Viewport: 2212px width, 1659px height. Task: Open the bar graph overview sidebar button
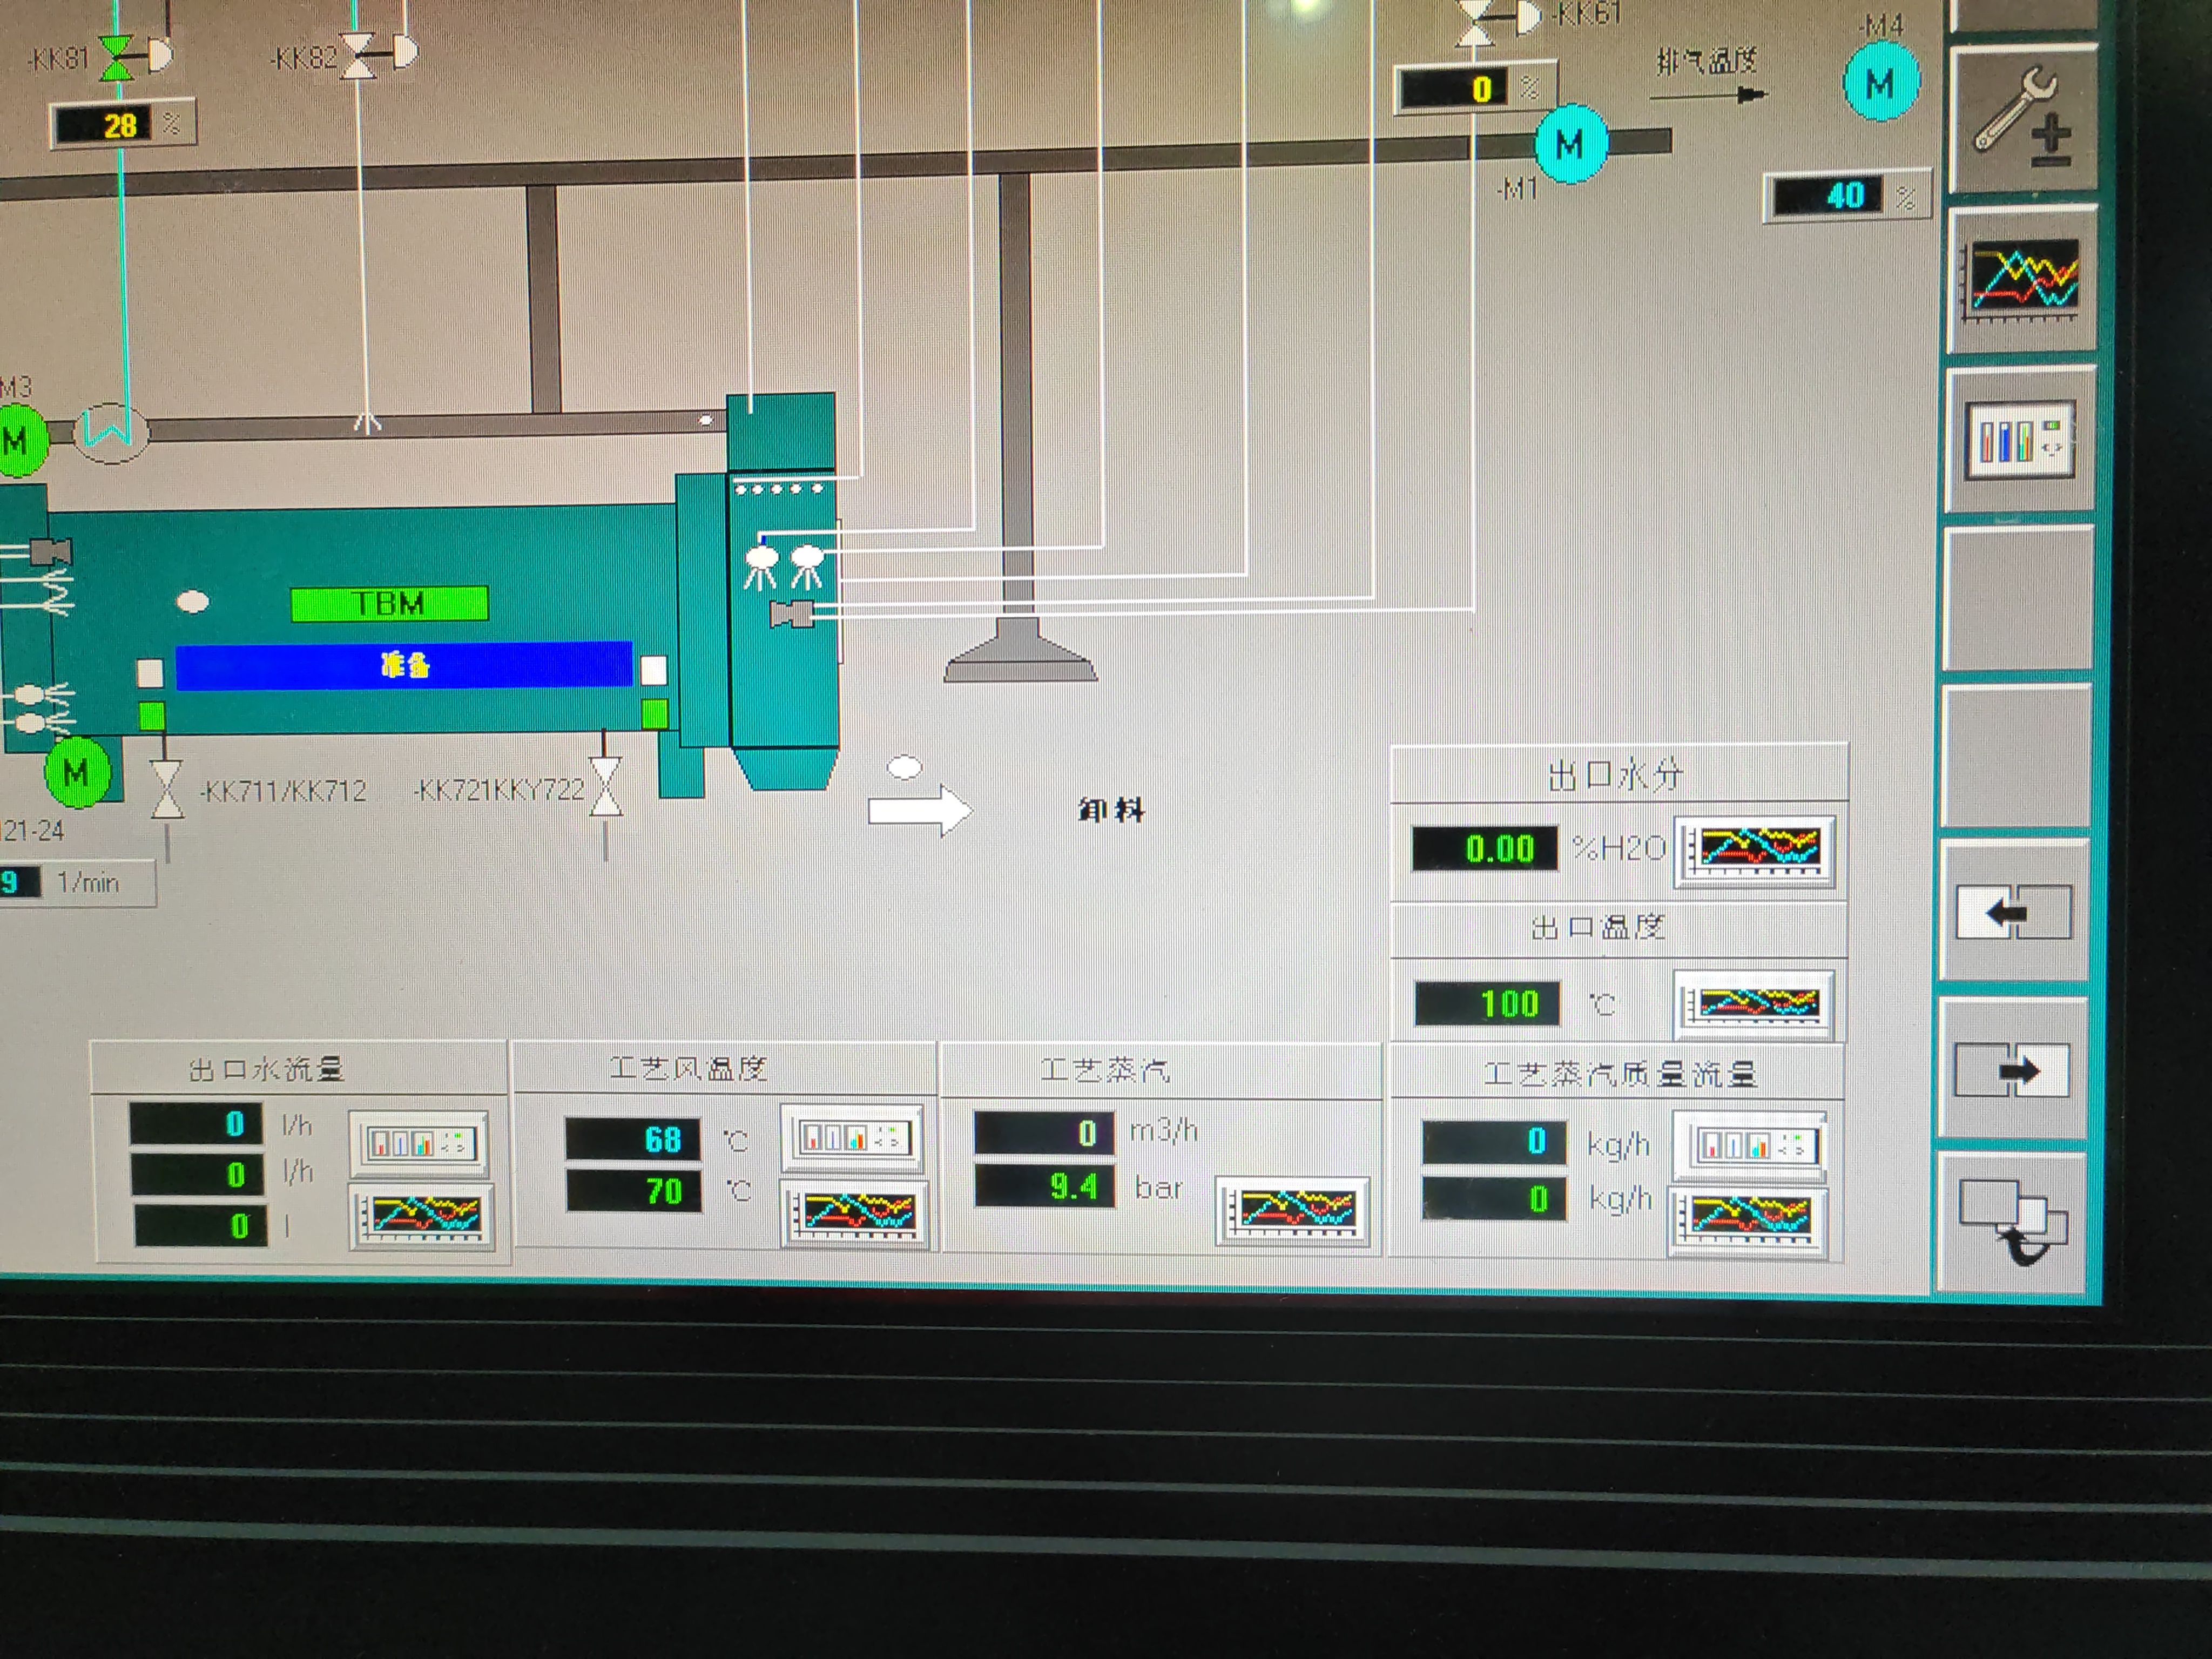point(2018,440)
